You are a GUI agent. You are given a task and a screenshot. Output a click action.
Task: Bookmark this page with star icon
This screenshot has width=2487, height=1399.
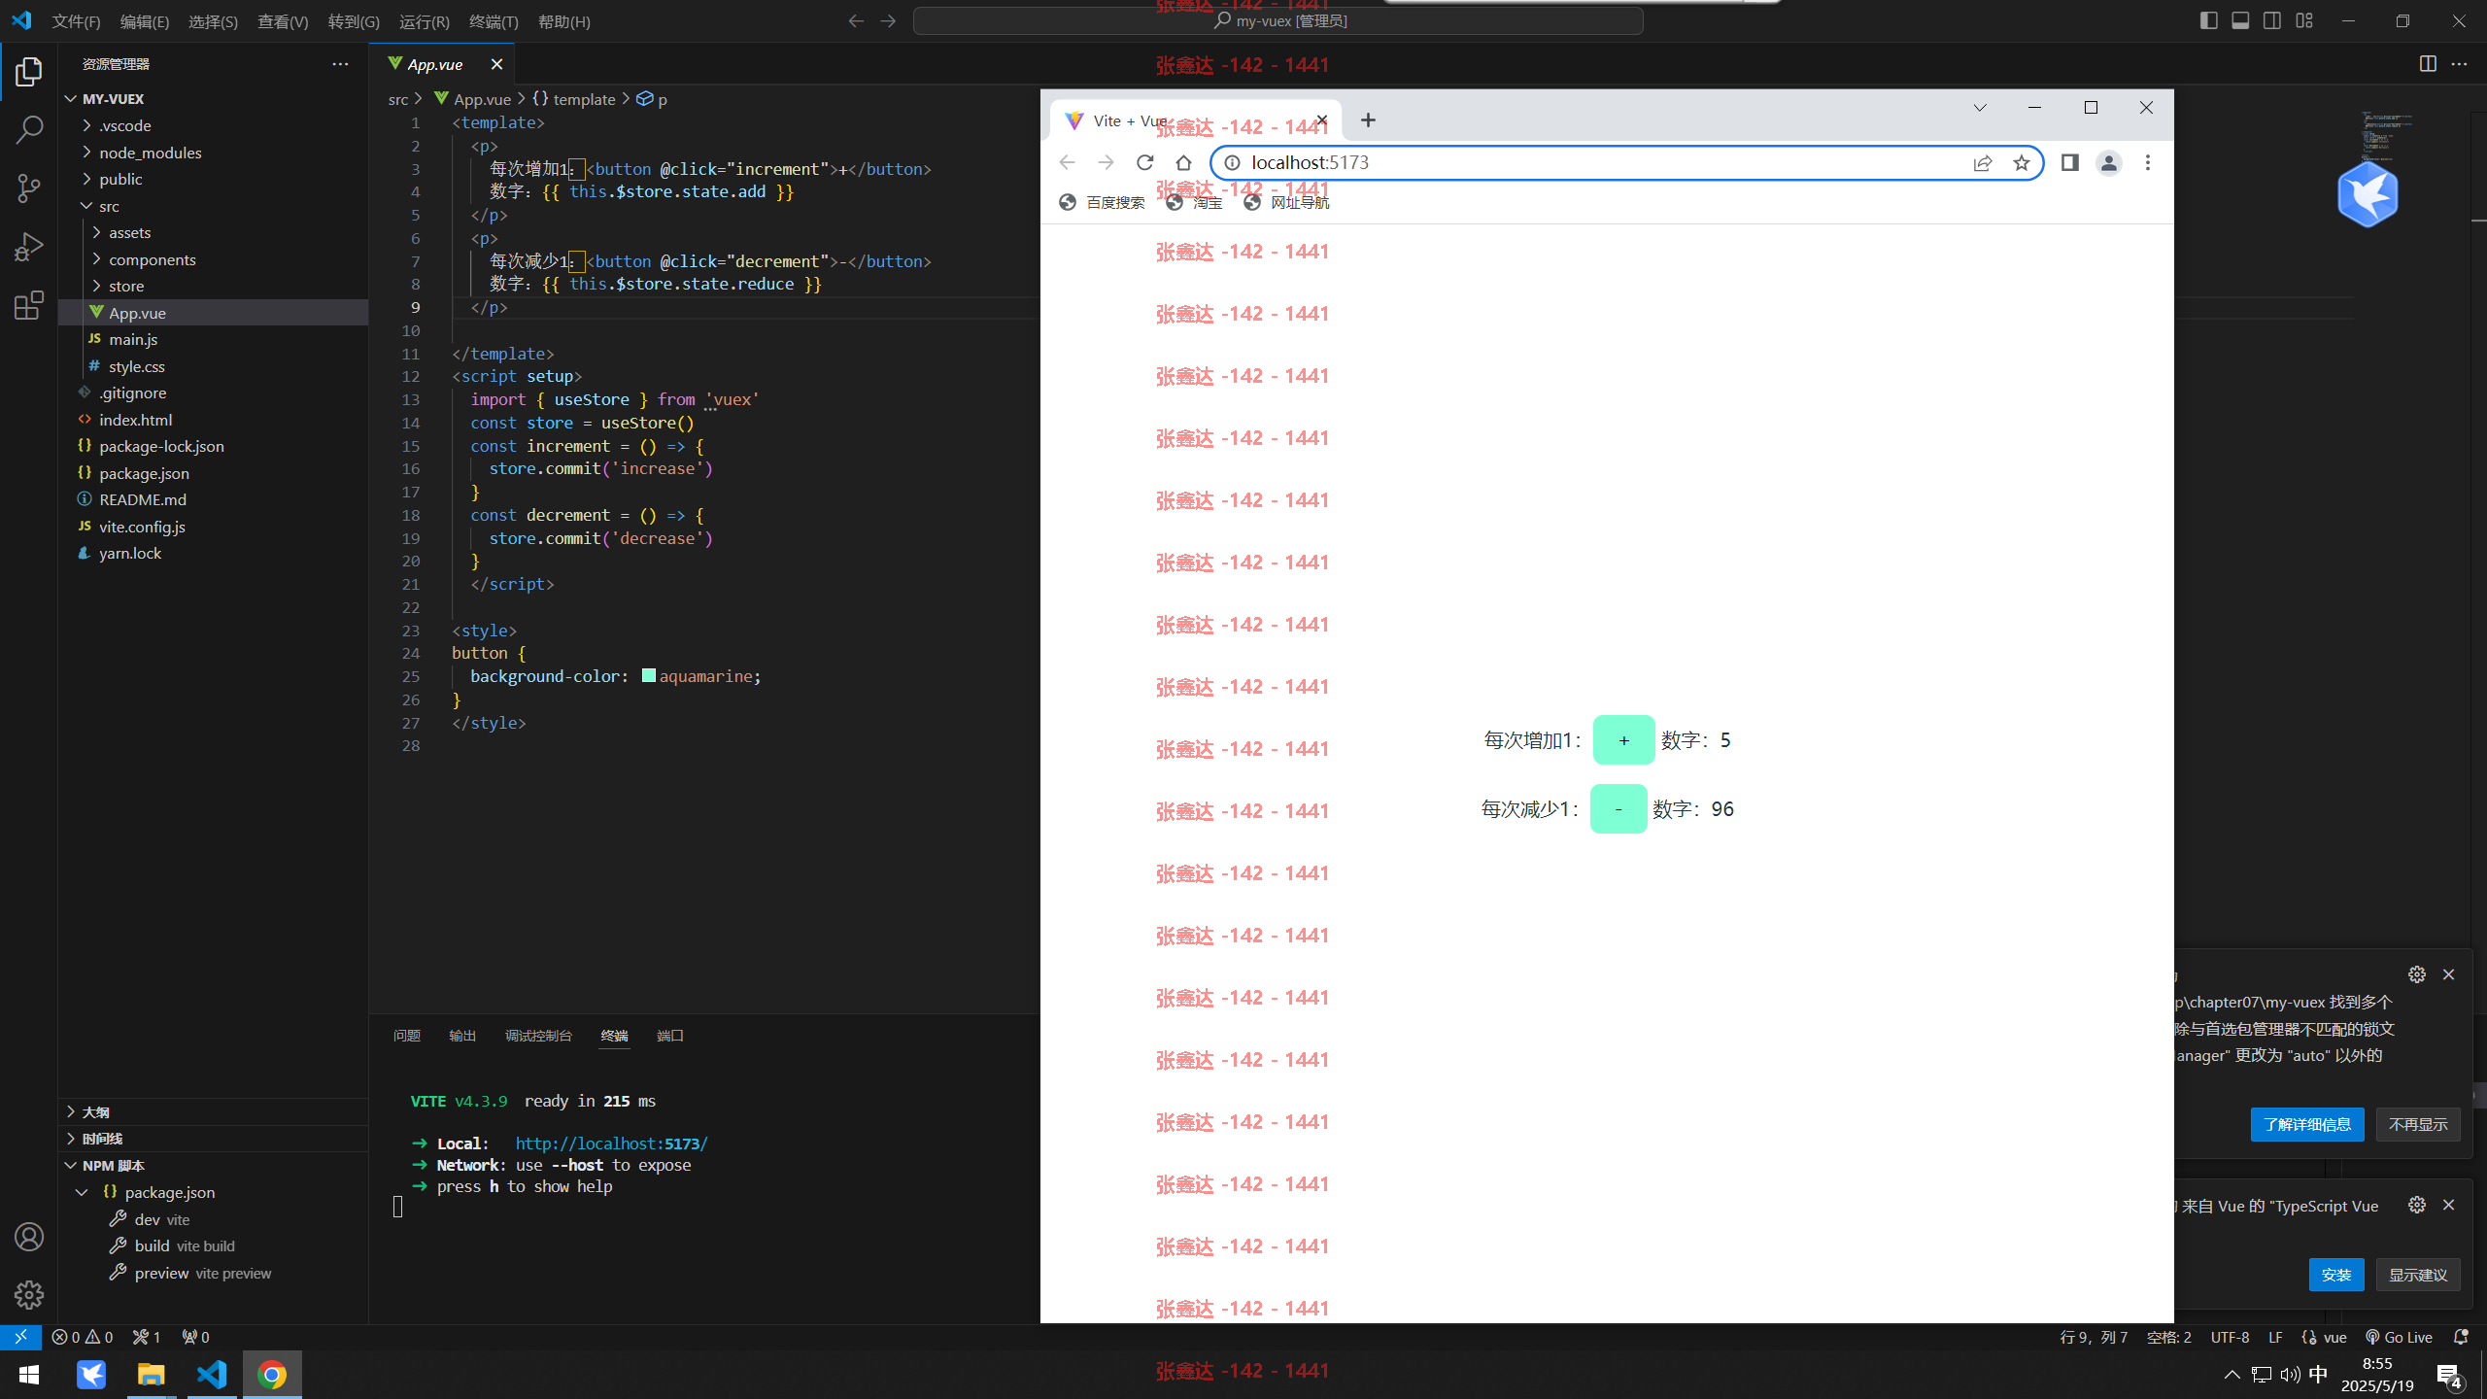[2022, 163]
